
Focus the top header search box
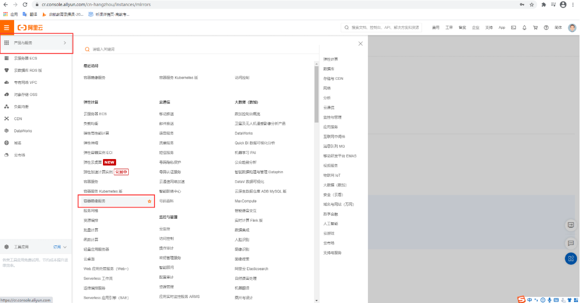381,27
